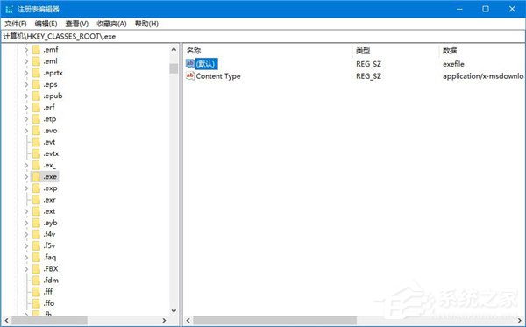Expand the .epub key chevron
The width and height of the screenshot is (526, 327).
[26, 96]
